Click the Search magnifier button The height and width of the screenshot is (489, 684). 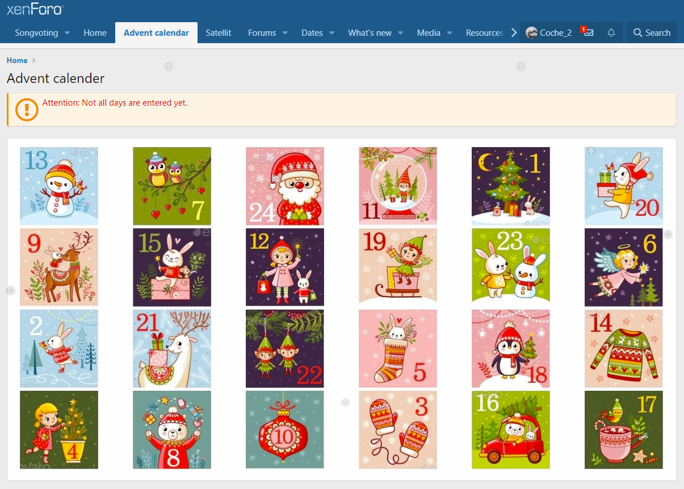[x=652, y=32]
